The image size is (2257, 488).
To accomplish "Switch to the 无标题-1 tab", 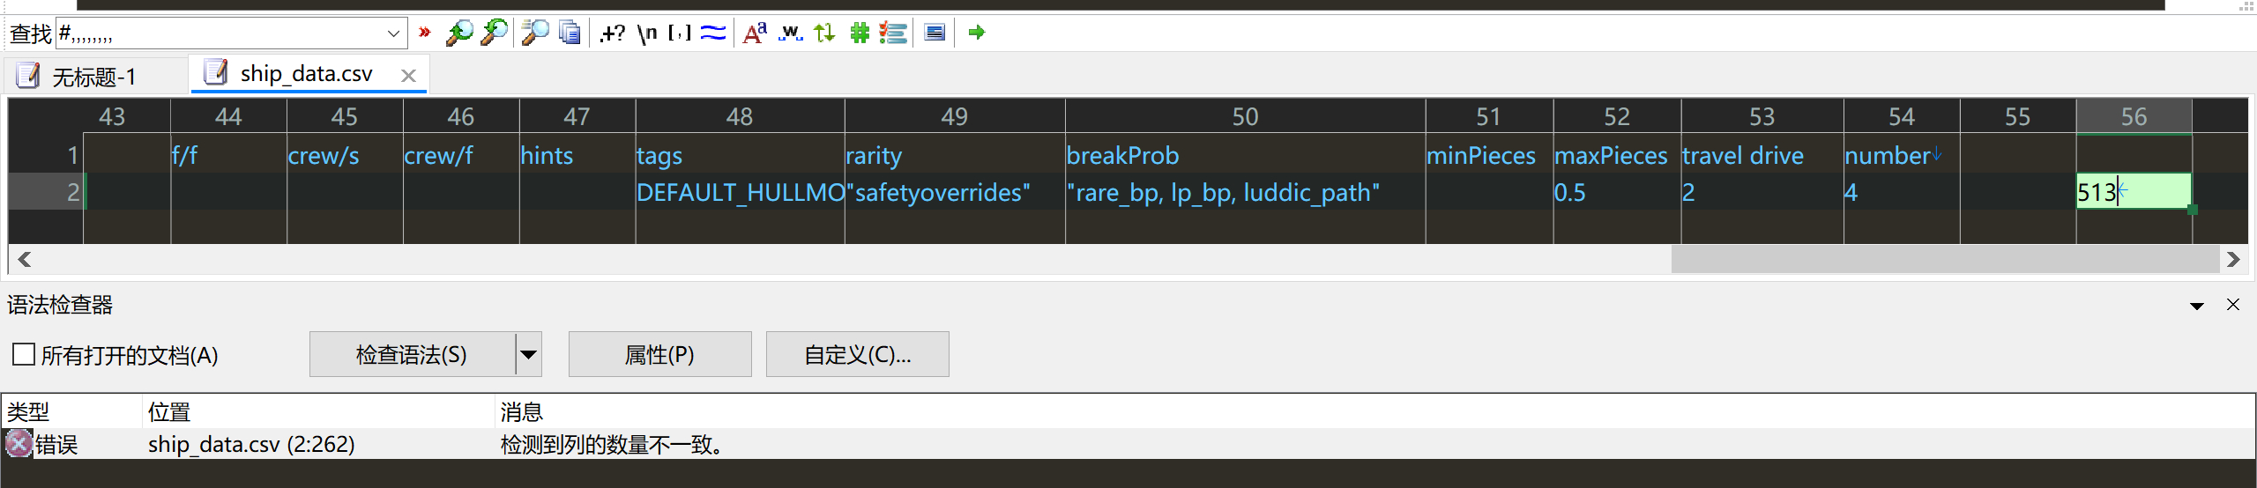I will click(x=95, y=77).
